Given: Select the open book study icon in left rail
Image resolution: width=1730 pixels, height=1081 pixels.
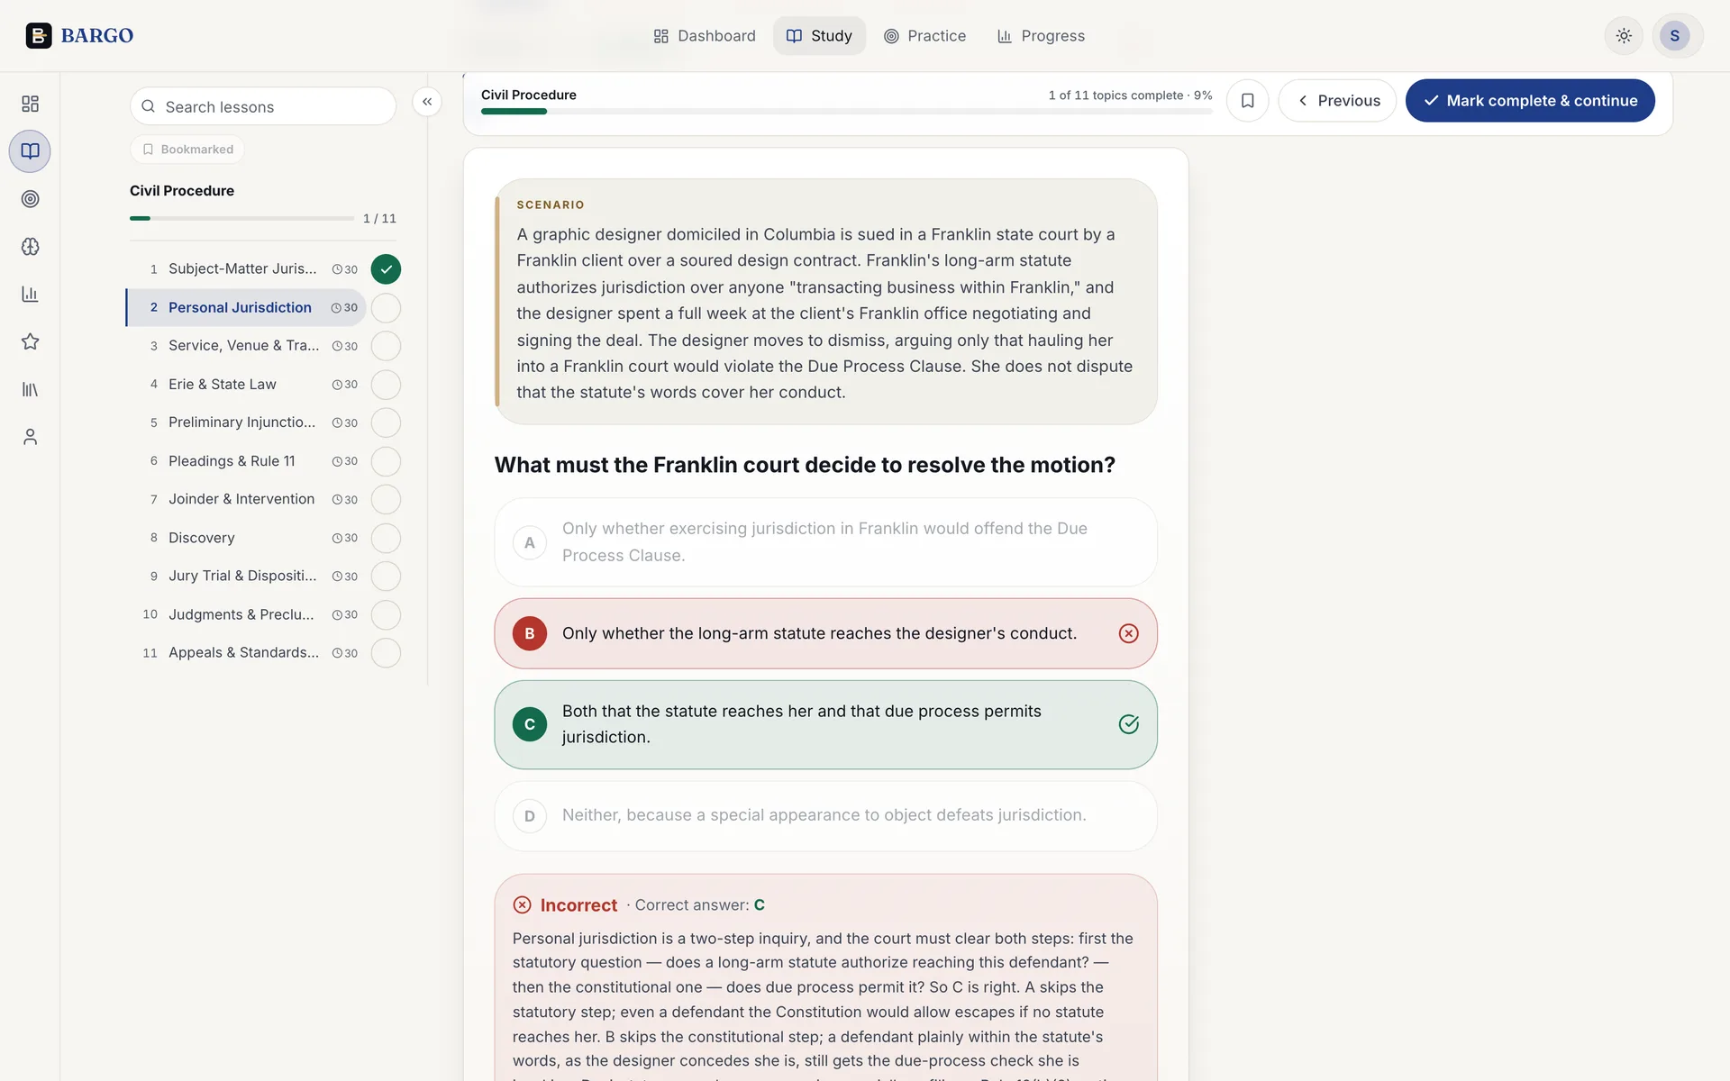Looking at the screenshot, I should [x=30, y=151].
